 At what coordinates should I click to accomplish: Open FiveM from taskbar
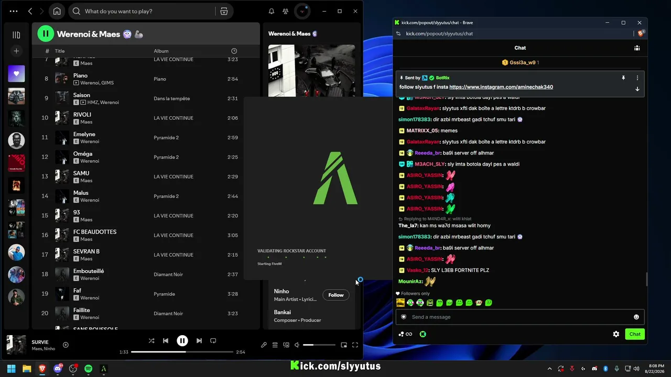tap(104, 369)
